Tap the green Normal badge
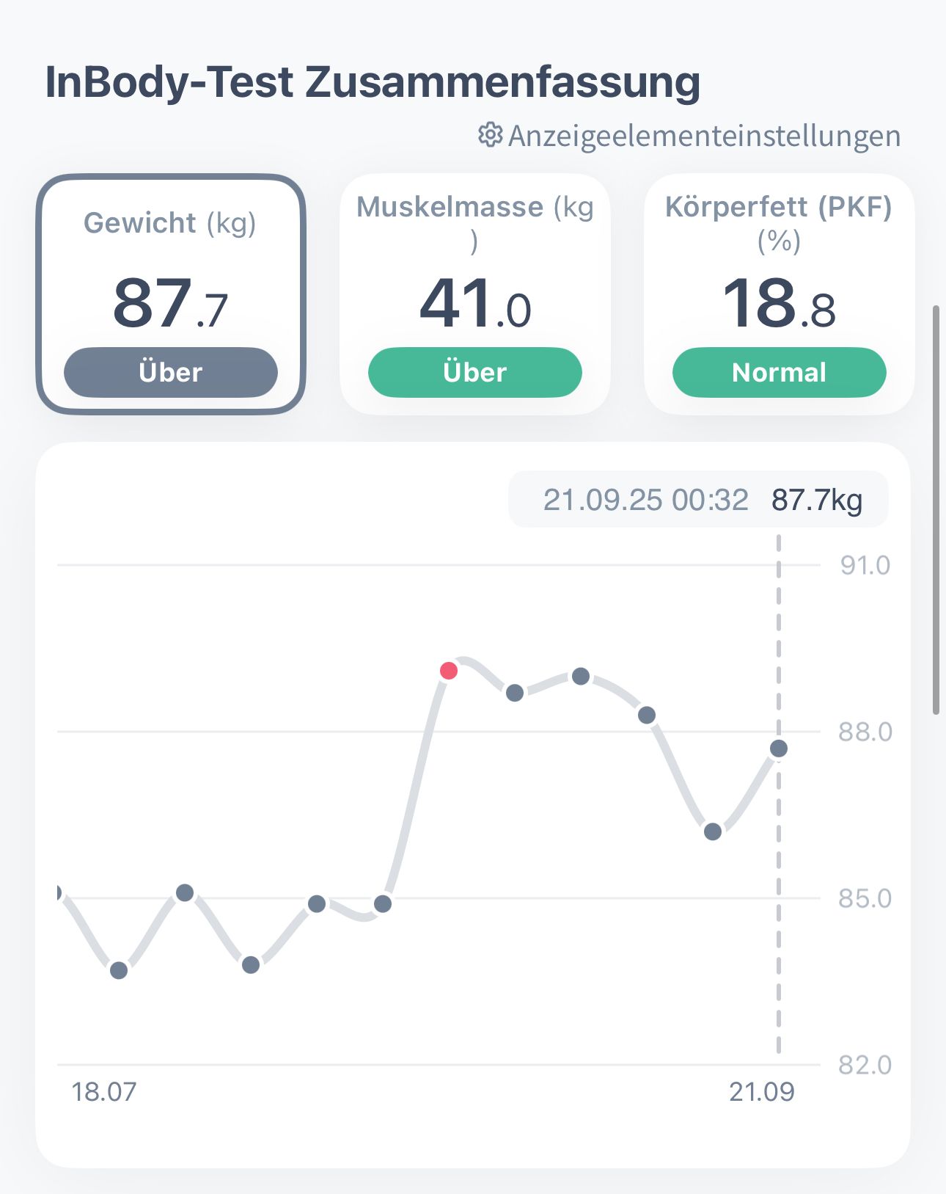The width and height of the screenshot is (946, 1194). (779, 372)
